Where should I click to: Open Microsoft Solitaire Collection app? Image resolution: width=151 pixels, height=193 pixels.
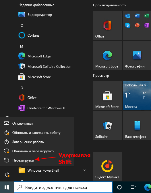click(45, 67)
